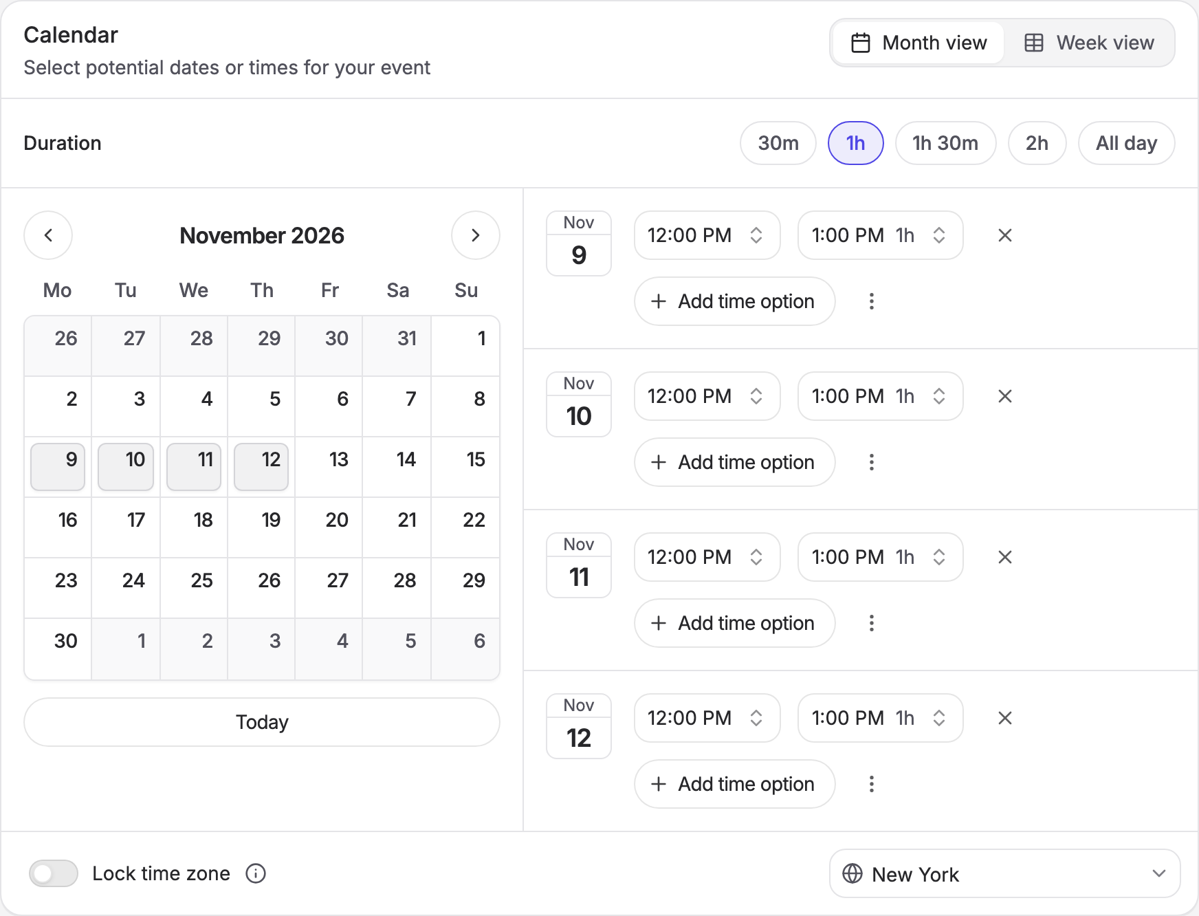Click the Nov 12 date card

coord(579,726)
